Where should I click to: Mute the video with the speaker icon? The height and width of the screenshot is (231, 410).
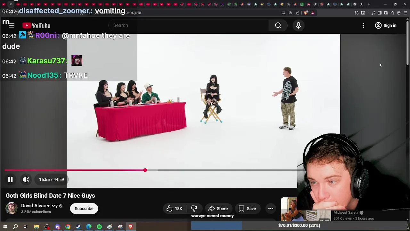26,179
